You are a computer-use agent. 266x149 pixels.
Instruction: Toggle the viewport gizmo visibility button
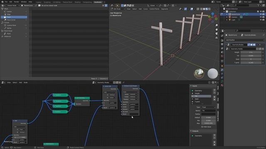[185, 9]
